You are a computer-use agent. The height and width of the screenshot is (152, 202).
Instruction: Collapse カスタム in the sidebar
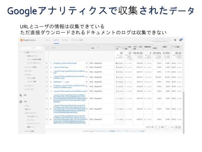point(28,75)
